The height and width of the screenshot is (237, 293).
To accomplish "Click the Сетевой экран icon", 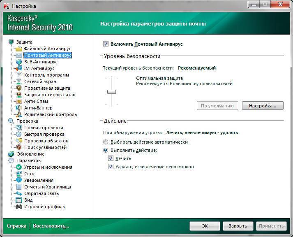I will (18, 81).
